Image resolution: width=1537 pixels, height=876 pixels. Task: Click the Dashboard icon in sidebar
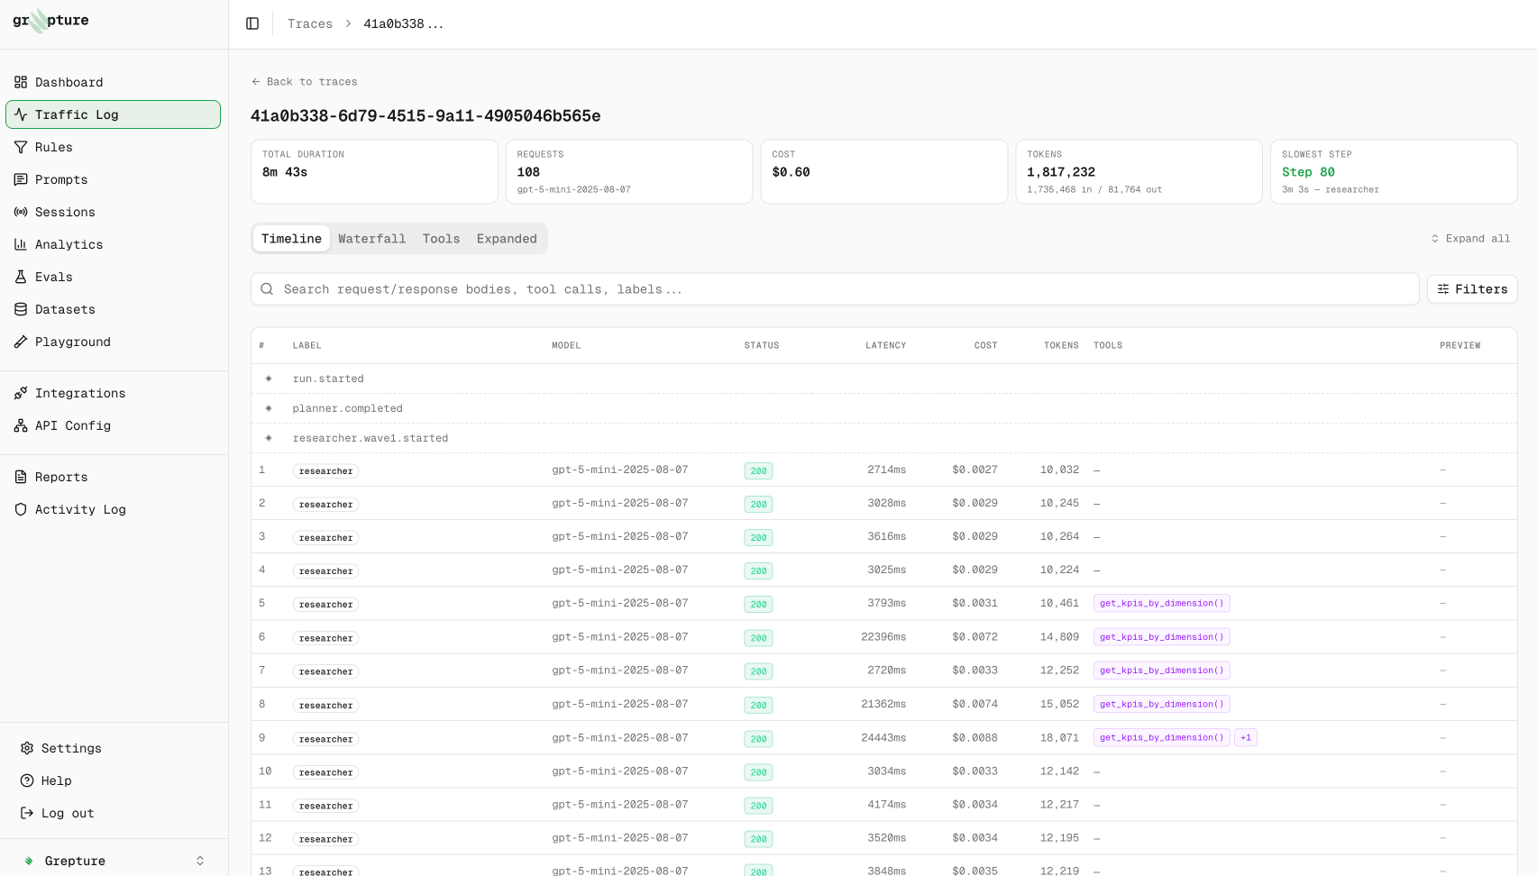pos(21,82)
